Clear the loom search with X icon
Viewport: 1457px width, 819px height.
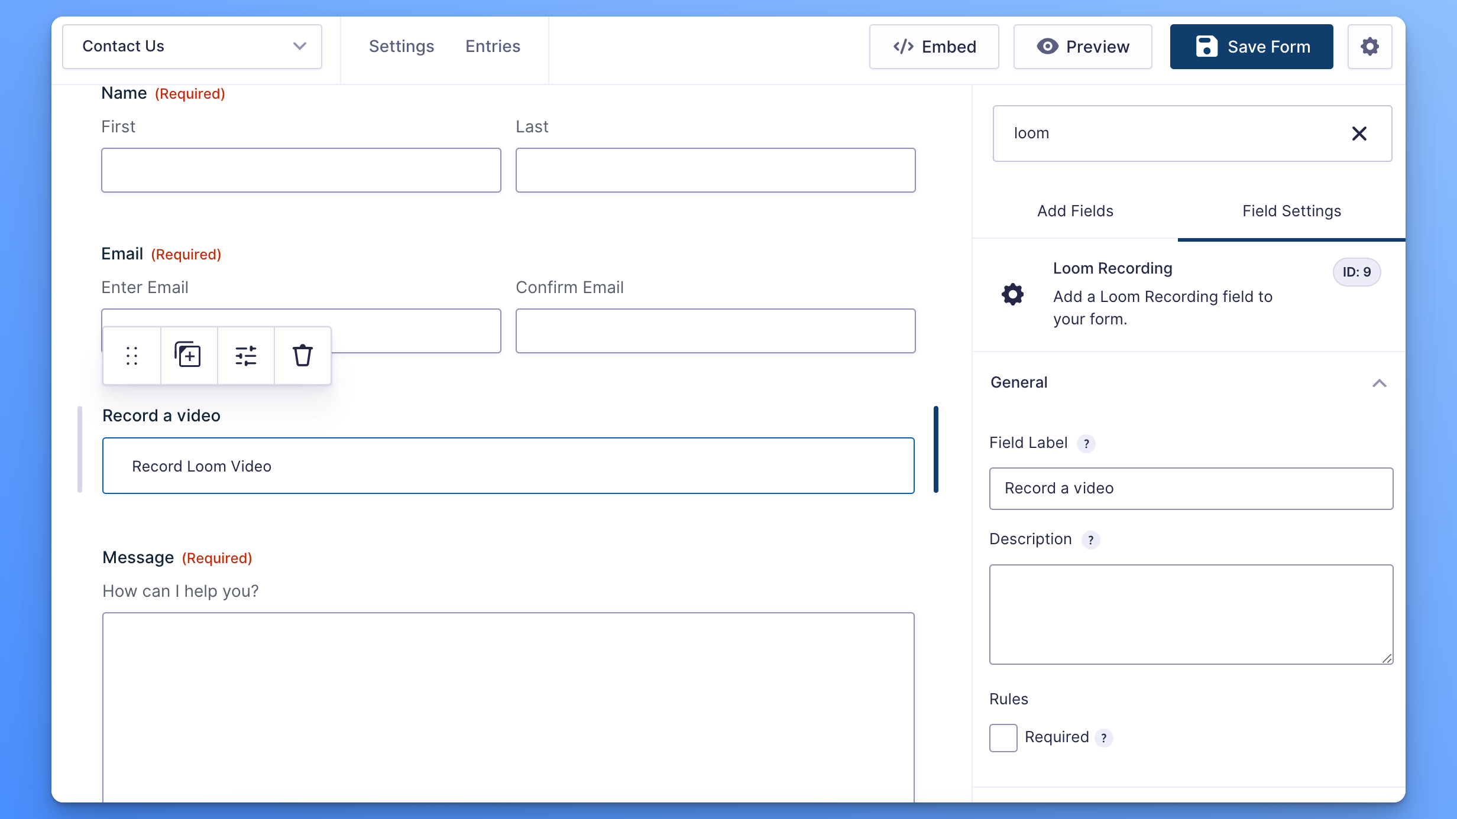pyautogui.click(x=1359, y=134)
